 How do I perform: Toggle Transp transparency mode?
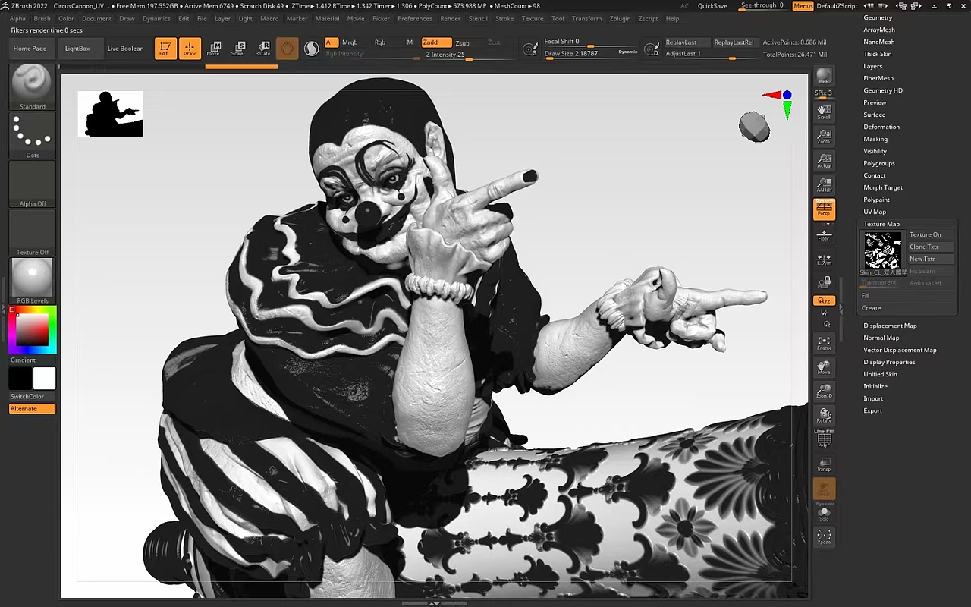[824, 464]
